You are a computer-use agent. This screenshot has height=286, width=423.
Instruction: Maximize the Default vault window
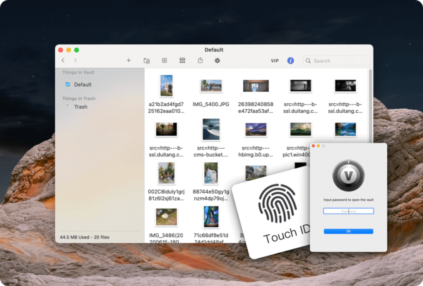click(x=76, y=50)
